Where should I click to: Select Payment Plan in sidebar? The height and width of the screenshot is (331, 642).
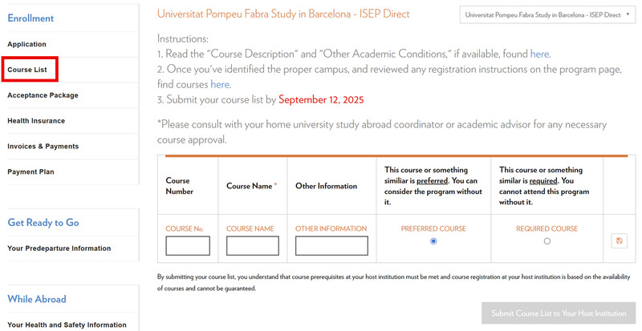[x=30, y=172]
